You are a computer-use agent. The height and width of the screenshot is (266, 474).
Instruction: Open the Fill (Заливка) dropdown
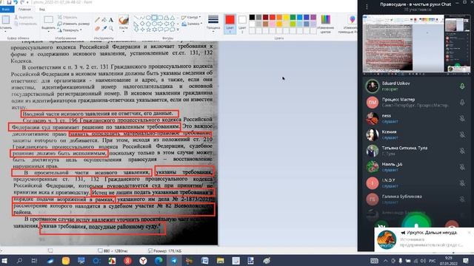[192, 24]
